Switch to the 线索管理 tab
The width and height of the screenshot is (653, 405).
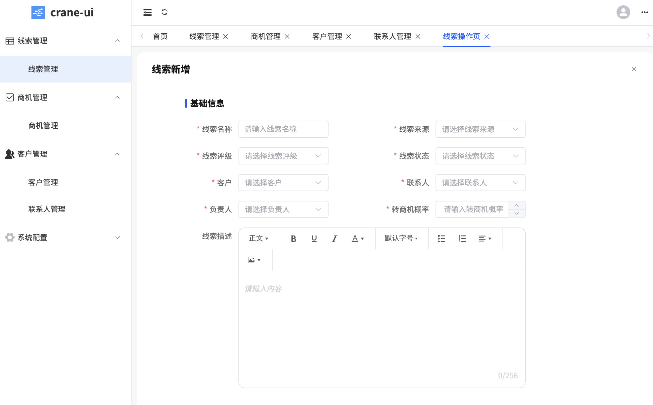pyautogui.click(x=204, y=36)
